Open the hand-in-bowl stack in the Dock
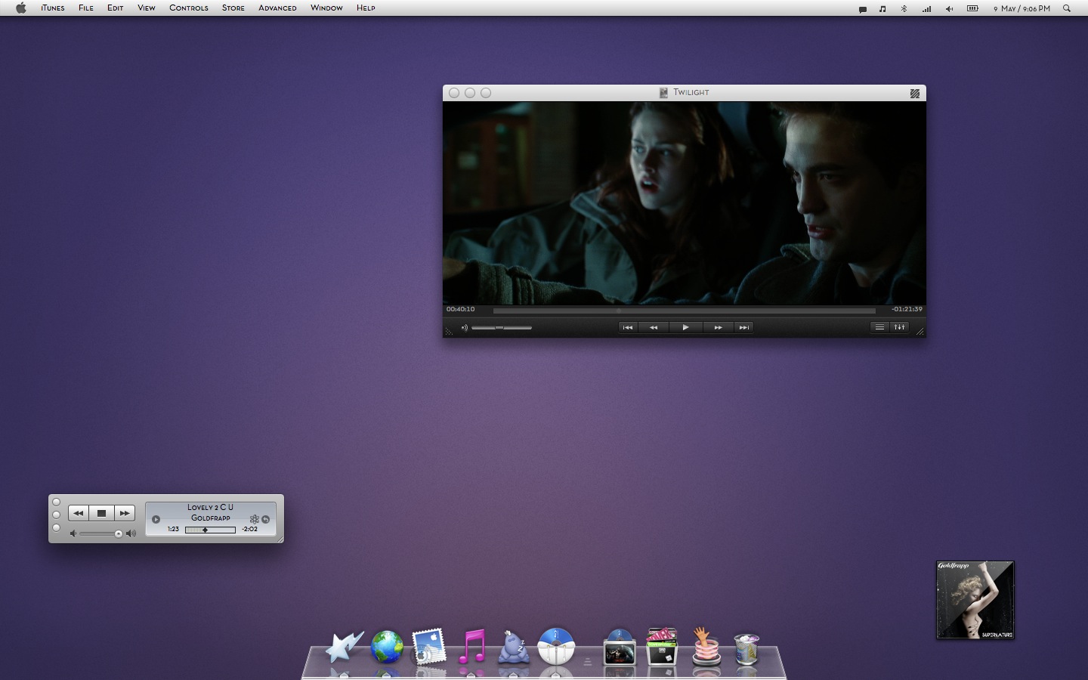 [706, 647]
